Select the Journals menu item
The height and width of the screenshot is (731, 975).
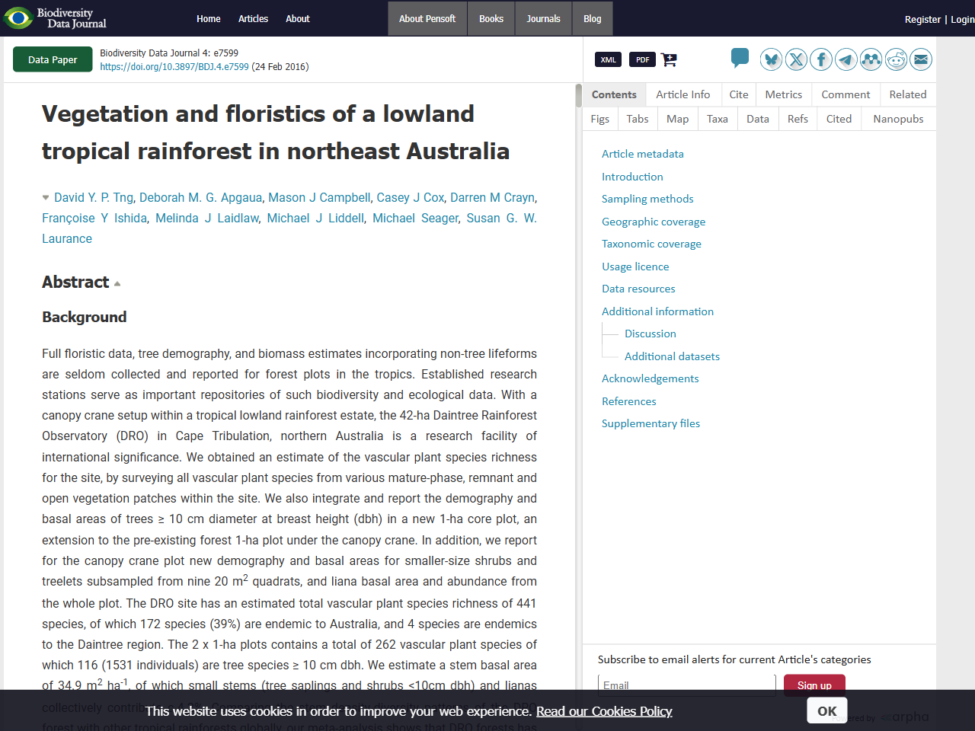point(542,19)
